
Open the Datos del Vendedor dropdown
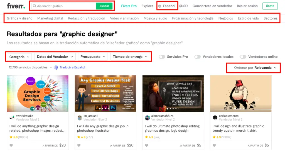(55, 57)
